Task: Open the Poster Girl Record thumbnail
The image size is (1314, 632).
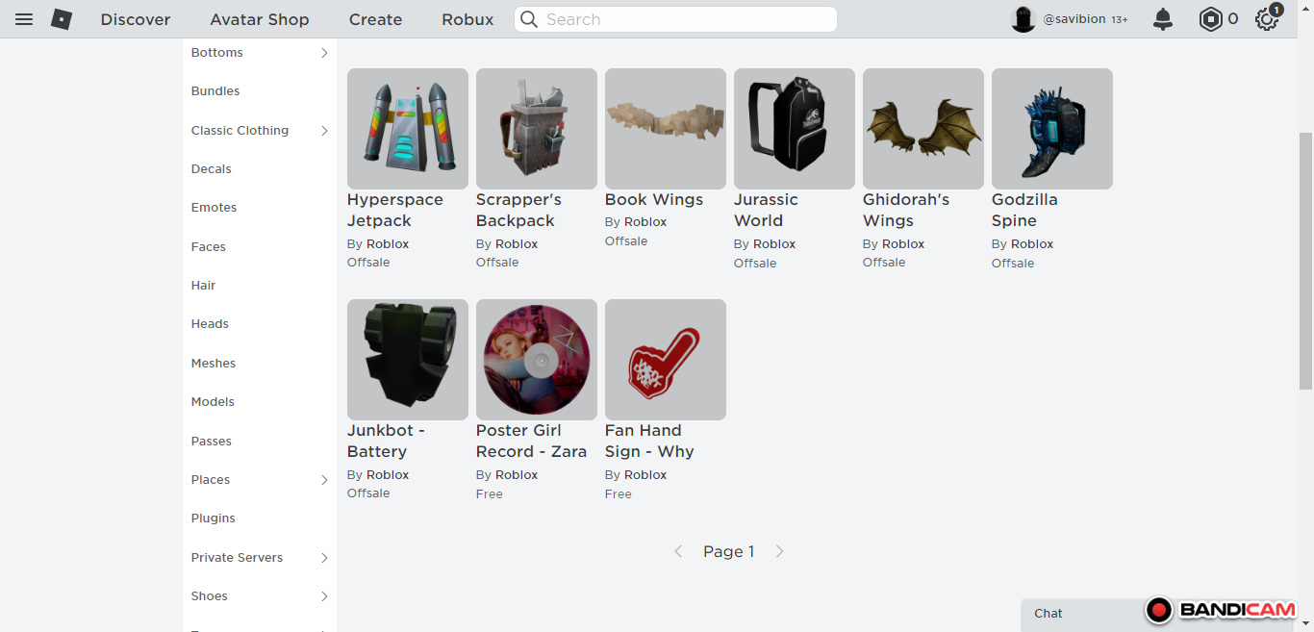Action: tap(536, 360)
